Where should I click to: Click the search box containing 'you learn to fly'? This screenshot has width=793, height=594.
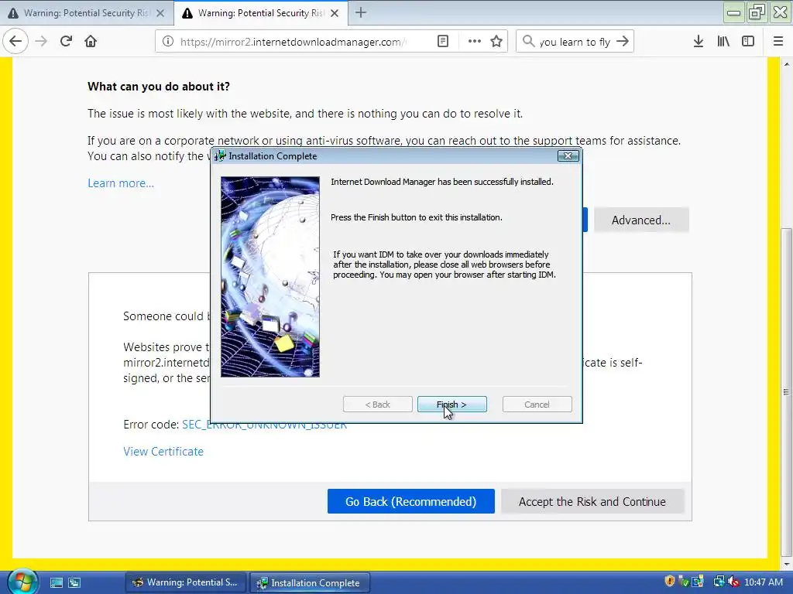pos(575,42)
